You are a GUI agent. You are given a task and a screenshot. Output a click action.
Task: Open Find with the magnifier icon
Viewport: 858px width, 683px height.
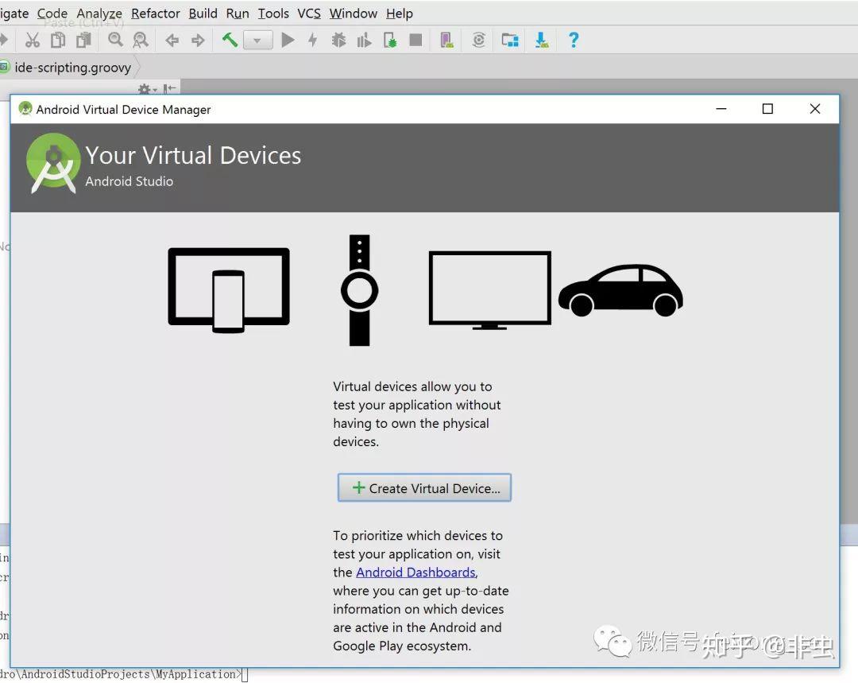click(x=115, y=40)
